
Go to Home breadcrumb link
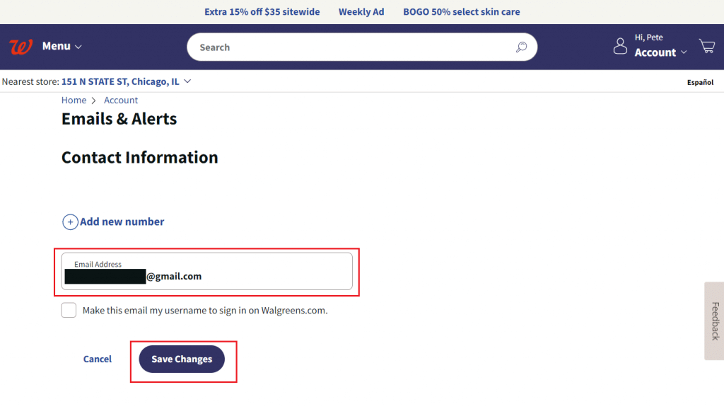tap(74, 100)
